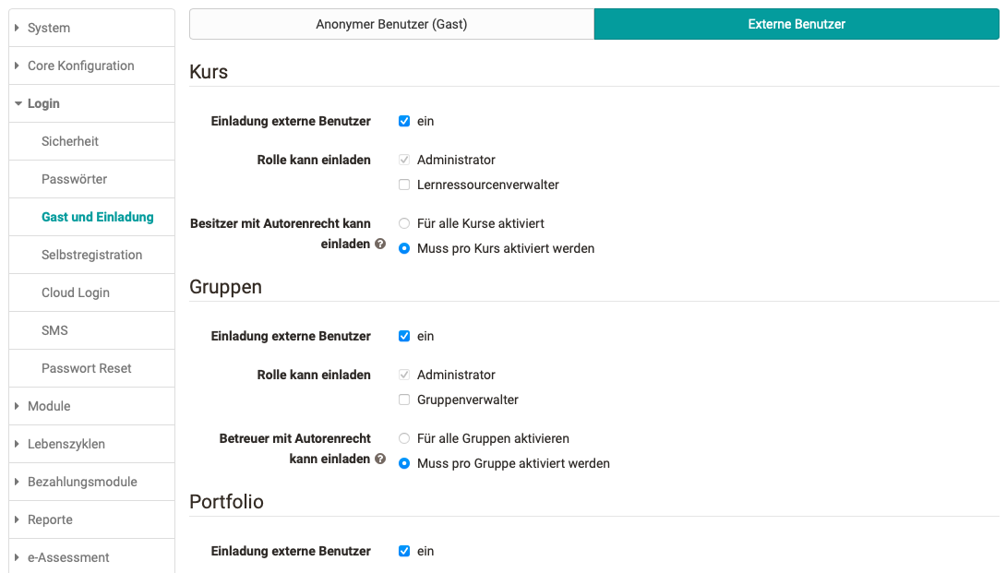Expand Core Konfiguration in sidebar
This screenshot has height=573, width=1006.
80,66
